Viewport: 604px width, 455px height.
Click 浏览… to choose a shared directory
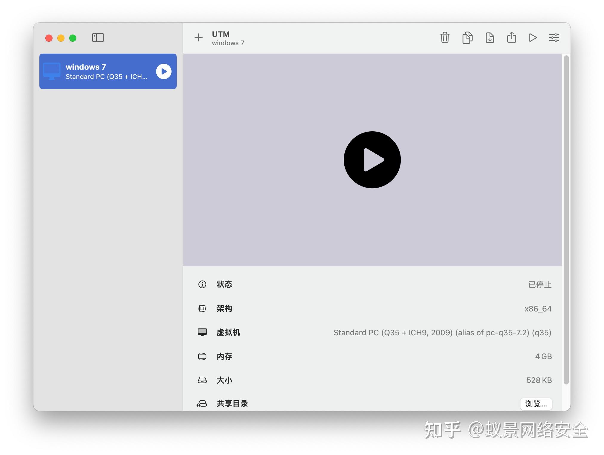click(536, 404)
